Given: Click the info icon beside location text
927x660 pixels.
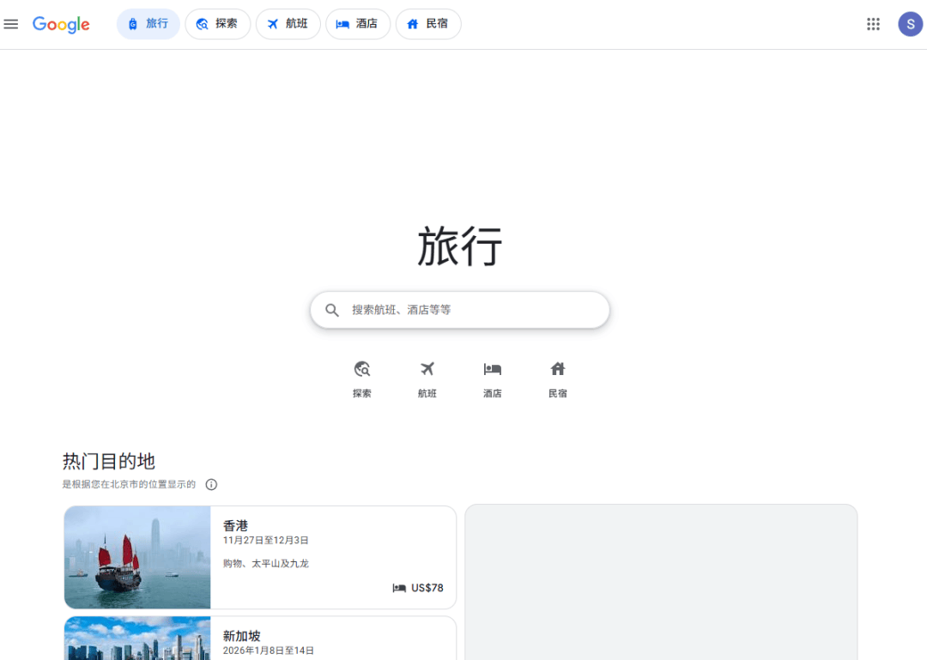Looking at the screenshot, I should tap(211, 485).
